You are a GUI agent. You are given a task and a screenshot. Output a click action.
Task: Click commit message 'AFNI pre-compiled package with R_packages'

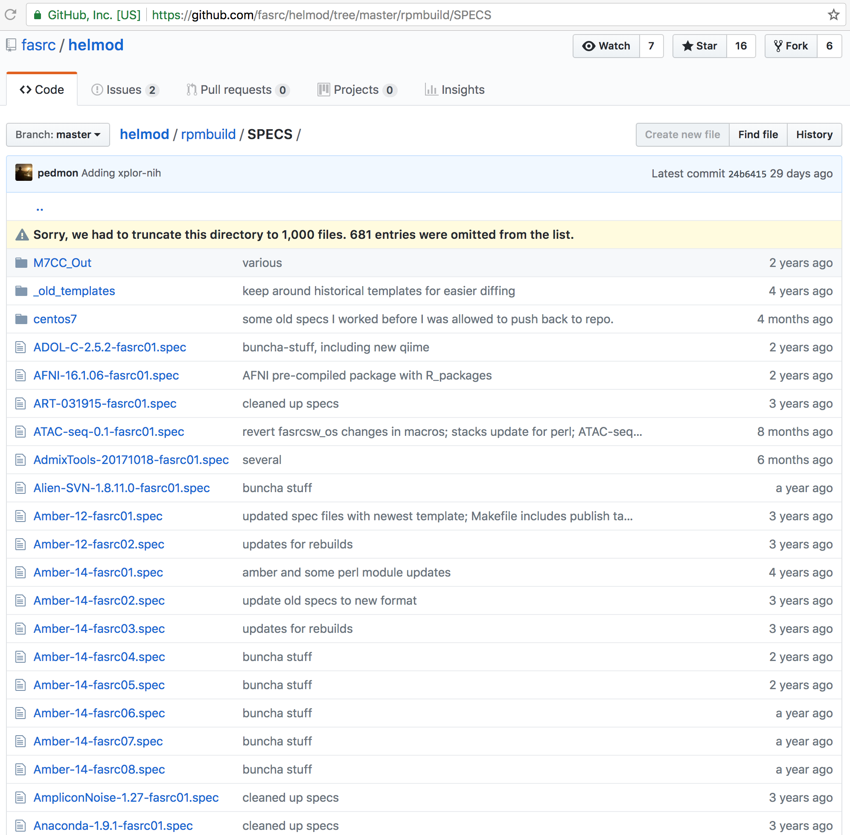367,375
